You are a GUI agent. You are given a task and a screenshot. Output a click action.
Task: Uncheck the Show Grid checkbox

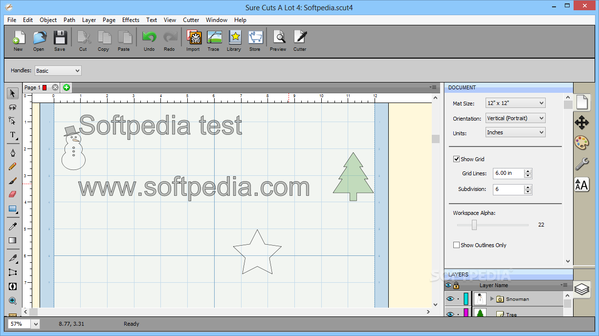pos(456,159)
